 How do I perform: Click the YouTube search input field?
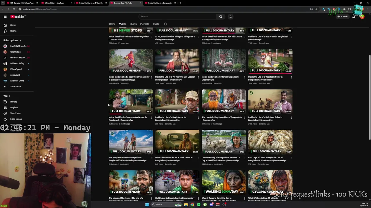pos(177,16)
